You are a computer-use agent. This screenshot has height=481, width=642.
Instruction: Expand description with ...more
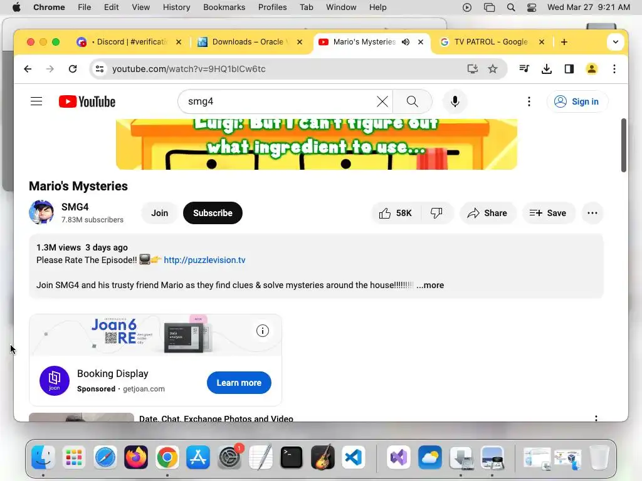coord(430,285)
